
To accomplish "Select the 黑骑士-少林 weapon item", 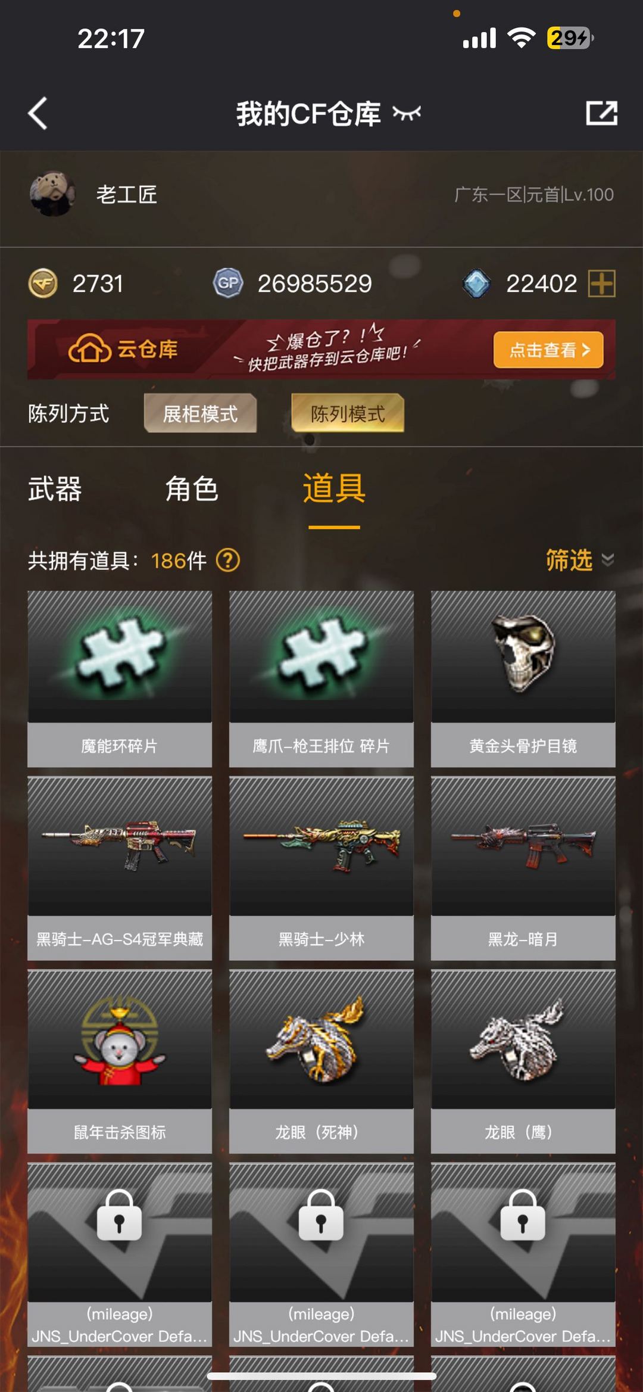I will tap(321, 868).
